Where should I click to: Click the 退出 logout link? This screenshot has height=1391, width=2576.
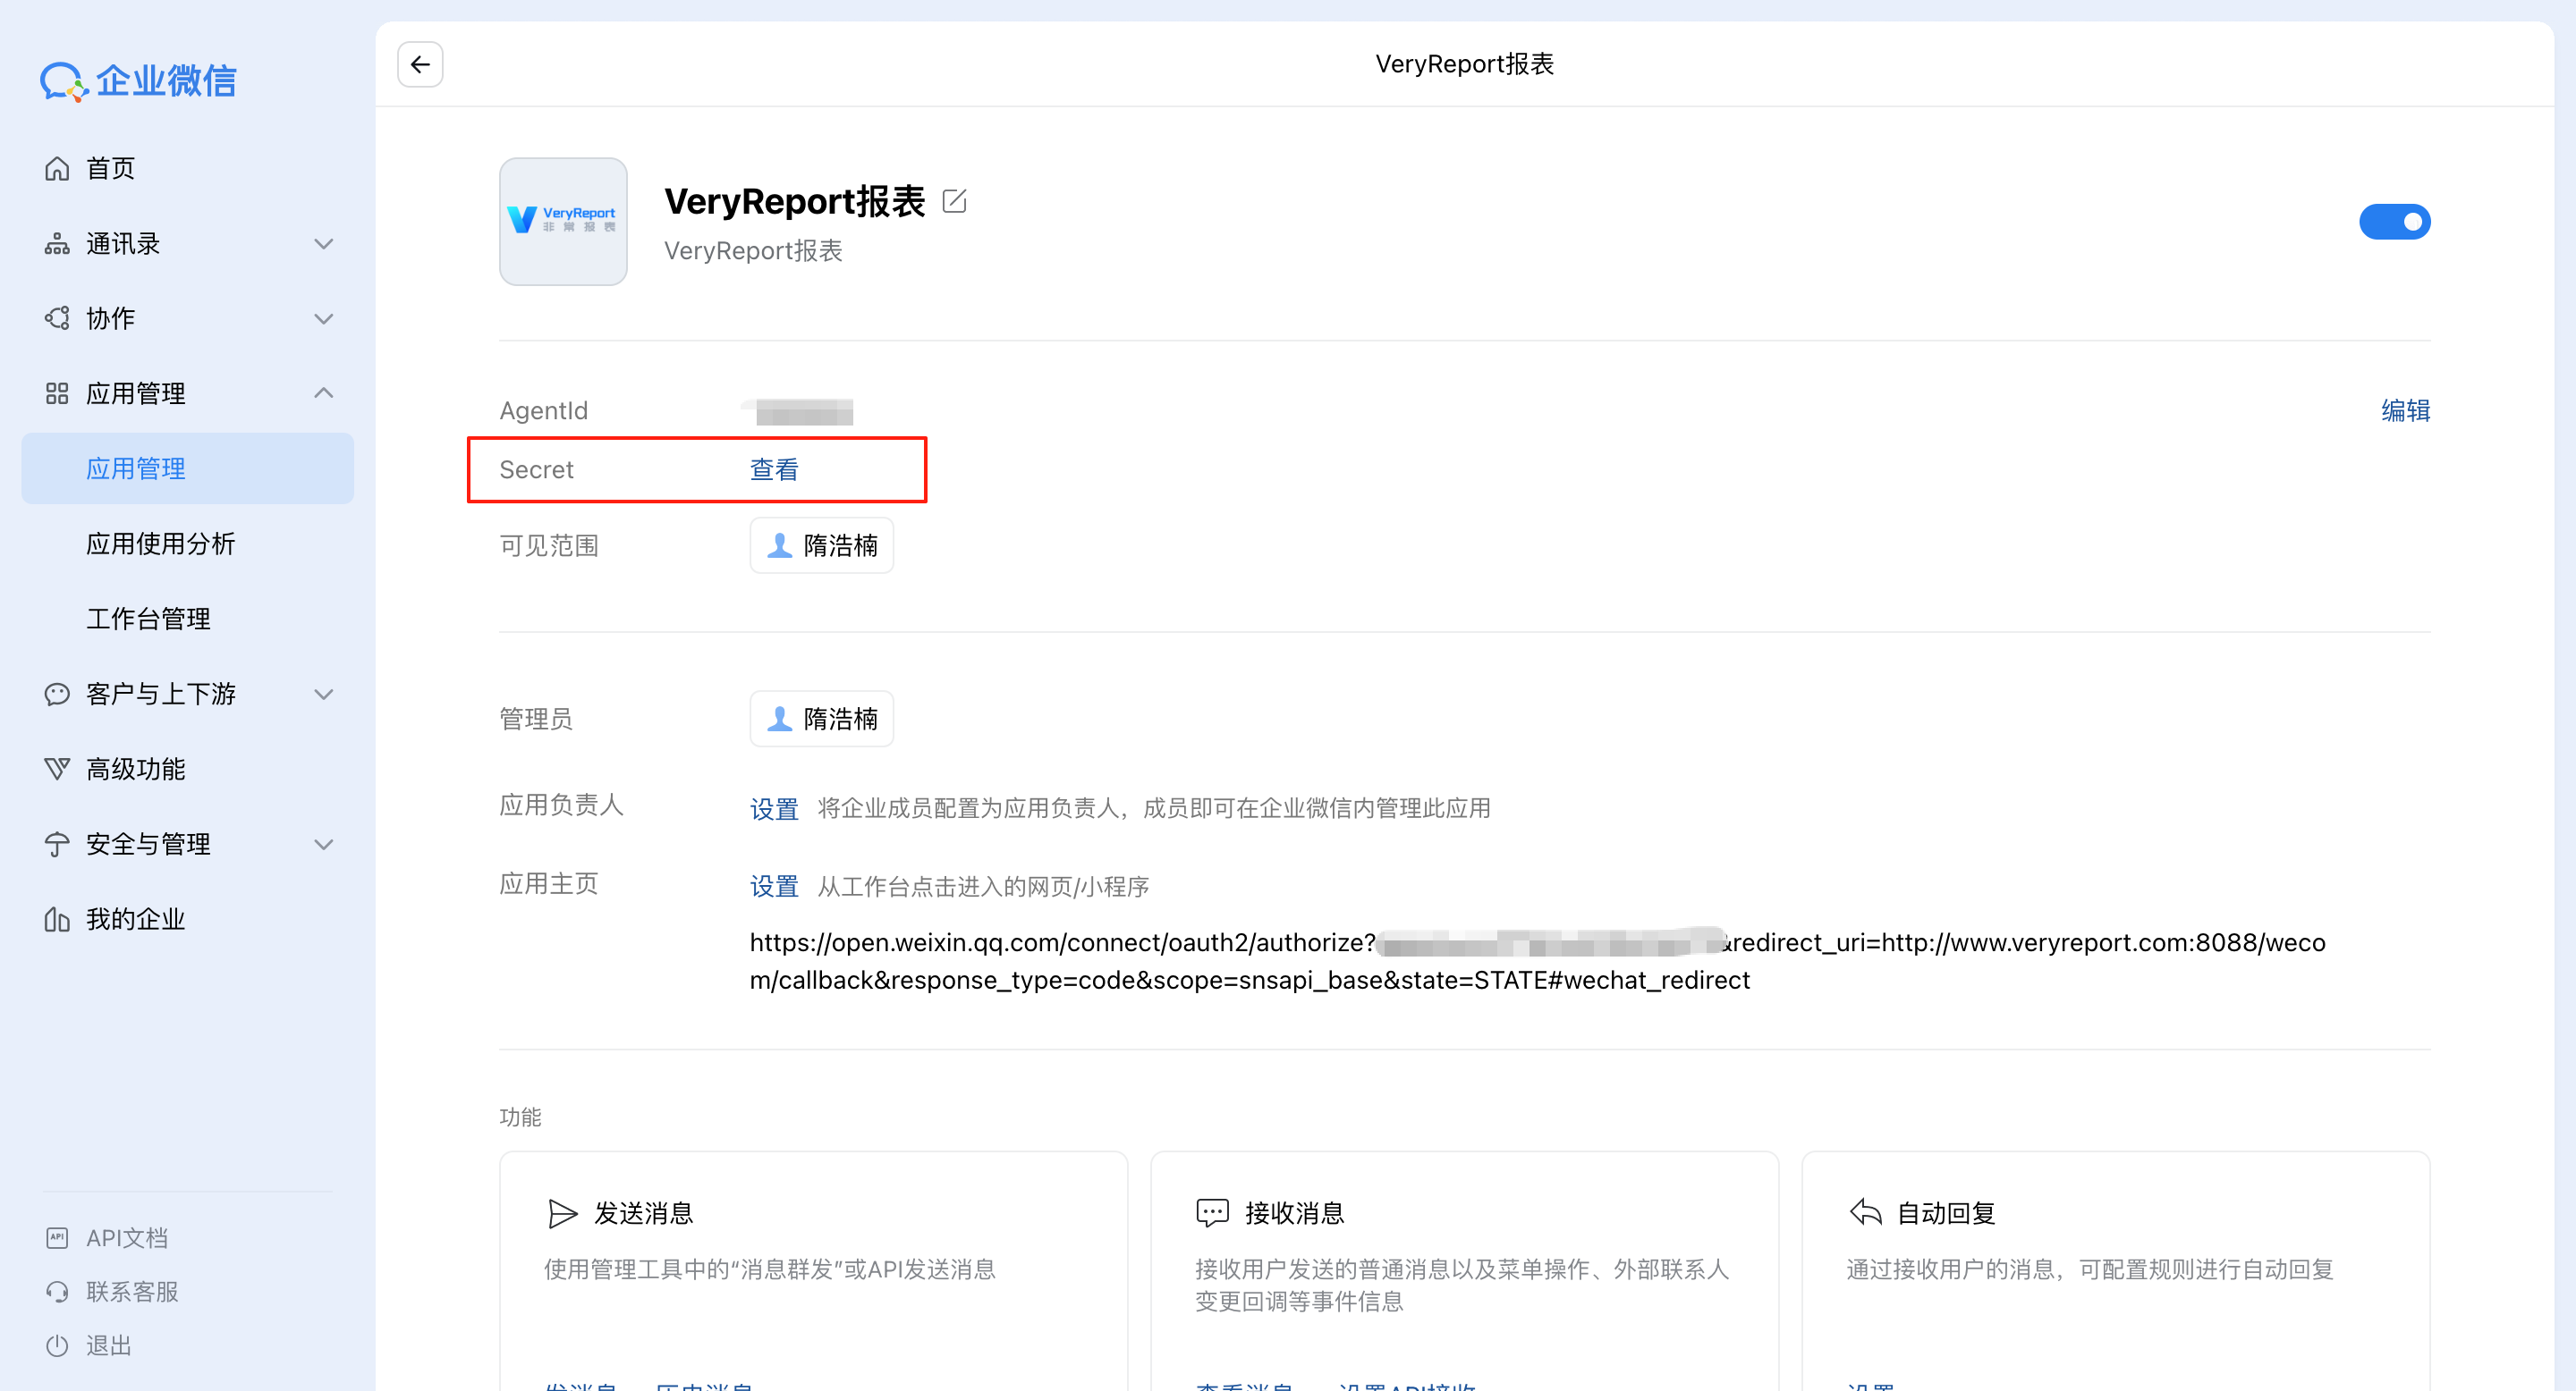(109, 1346)
